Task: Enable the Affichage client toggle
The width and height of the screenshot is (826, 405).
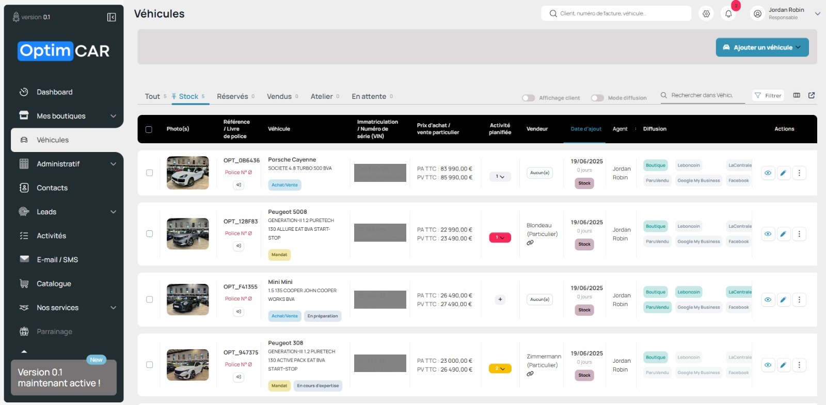Action: [528, 98]
